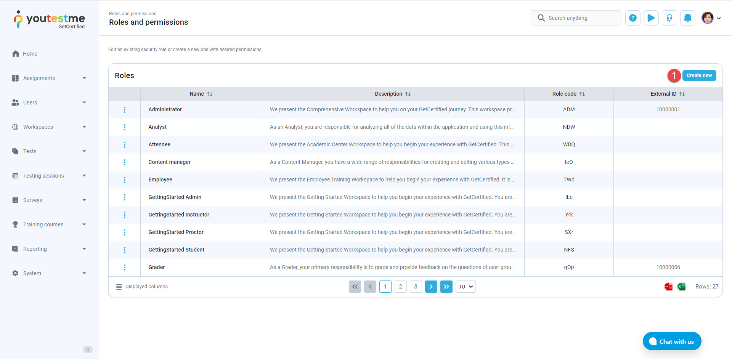Sort roles by External ID

click(x=682, y=94)
